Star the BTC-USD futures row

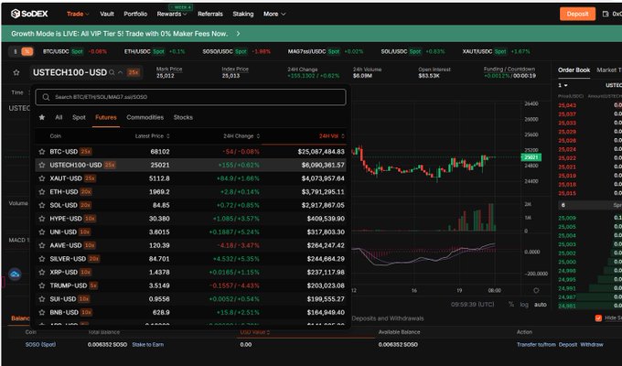click(x=42, y=151)
